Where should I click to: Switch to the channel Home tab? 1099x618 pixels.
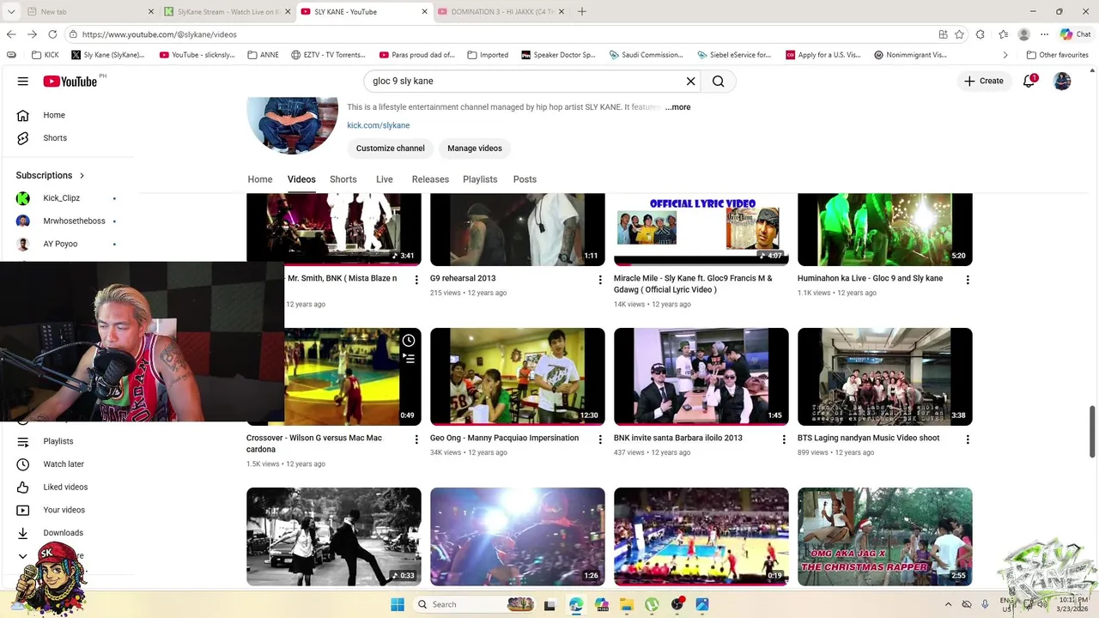point(260,179)
